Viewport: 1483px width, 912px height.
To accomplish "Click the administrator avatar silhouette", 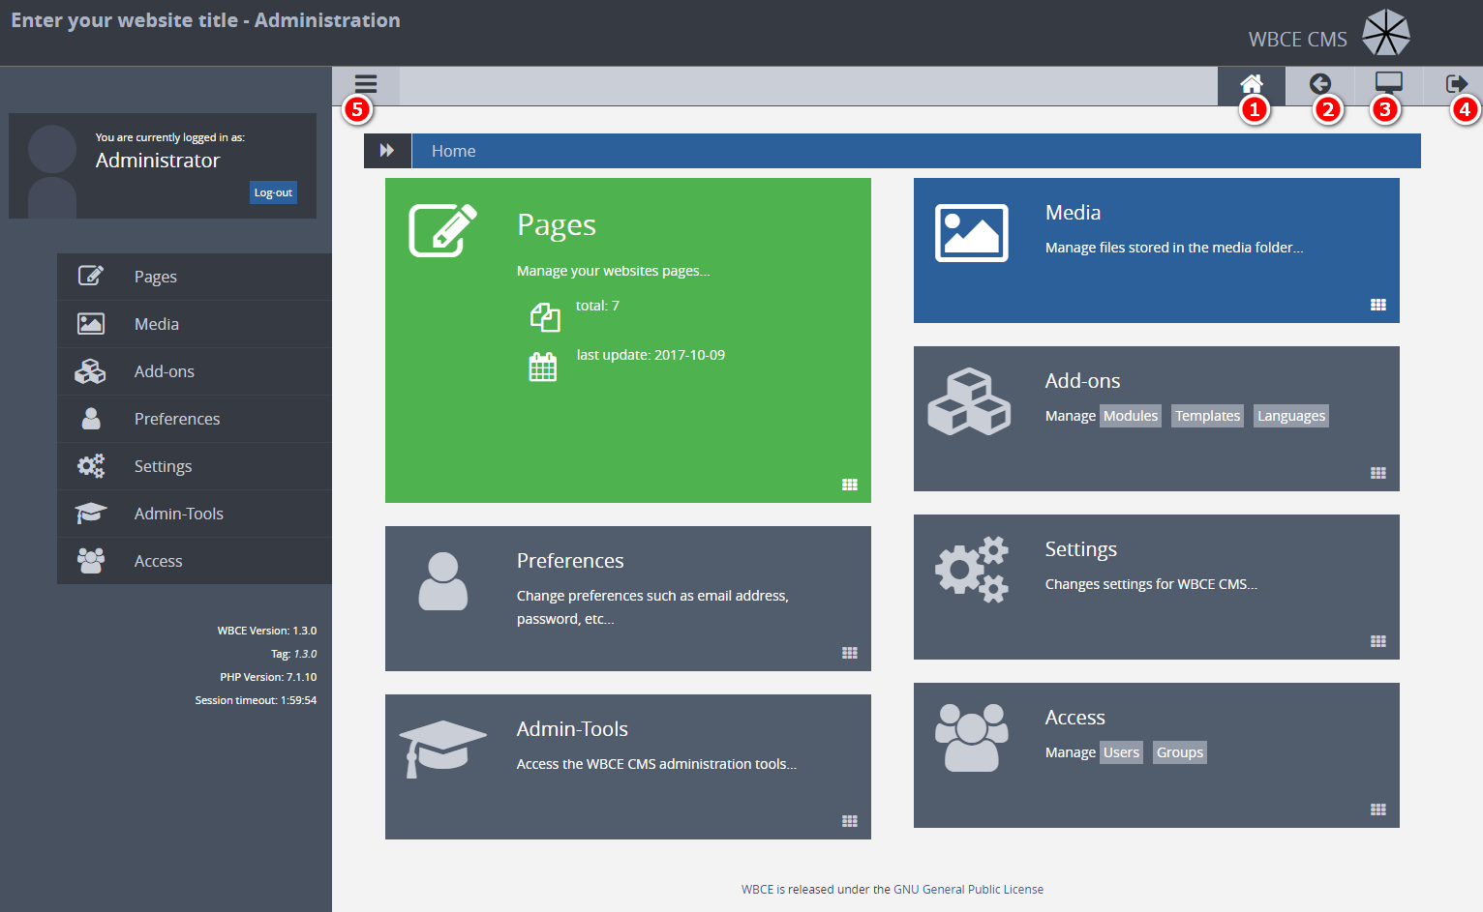I will pos(52,170).
